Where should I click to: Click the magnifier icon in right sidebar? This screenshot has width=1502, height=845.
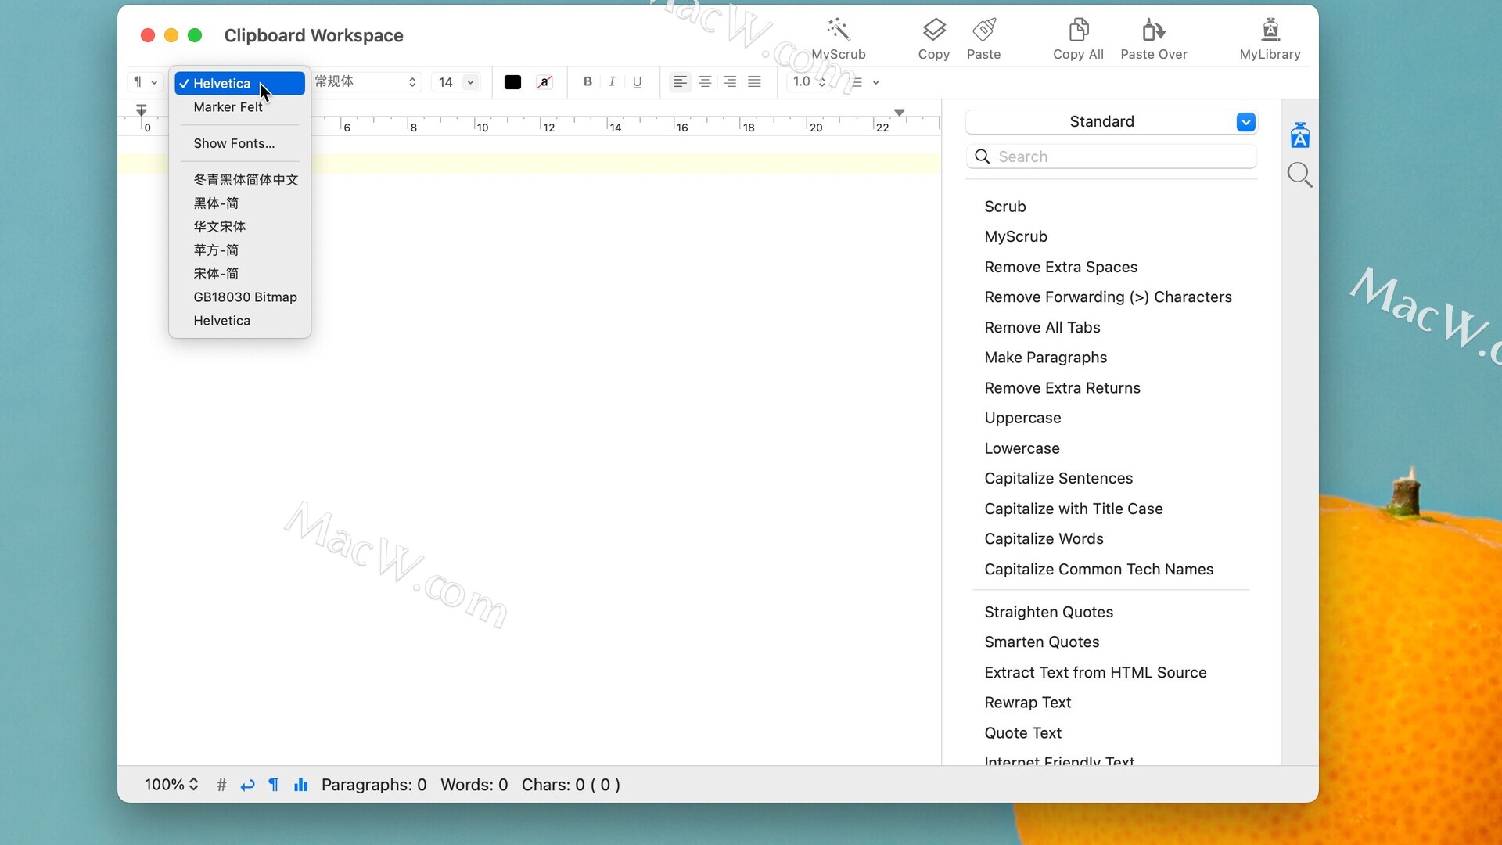pos(1299,174)
